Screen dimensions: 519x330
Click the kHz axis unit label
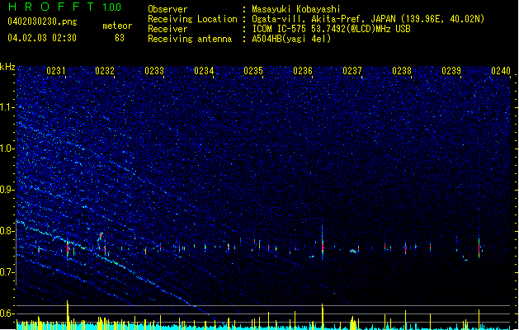7,67
